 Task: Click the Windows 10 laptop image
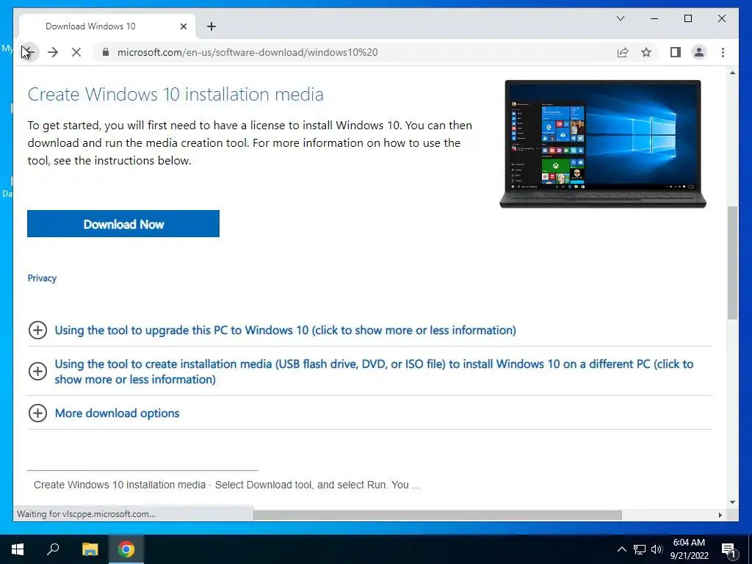603,144
